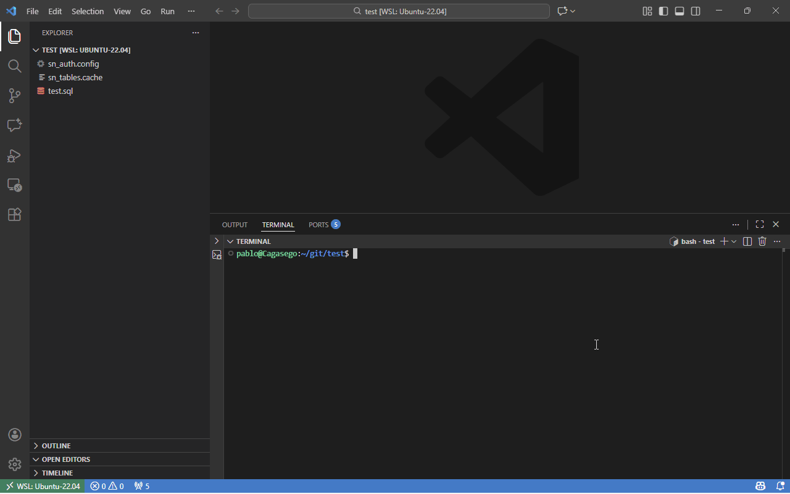790x494 pixels.
Task: Open the terminal profile dropdown chevron
Action: coord(734,241)
